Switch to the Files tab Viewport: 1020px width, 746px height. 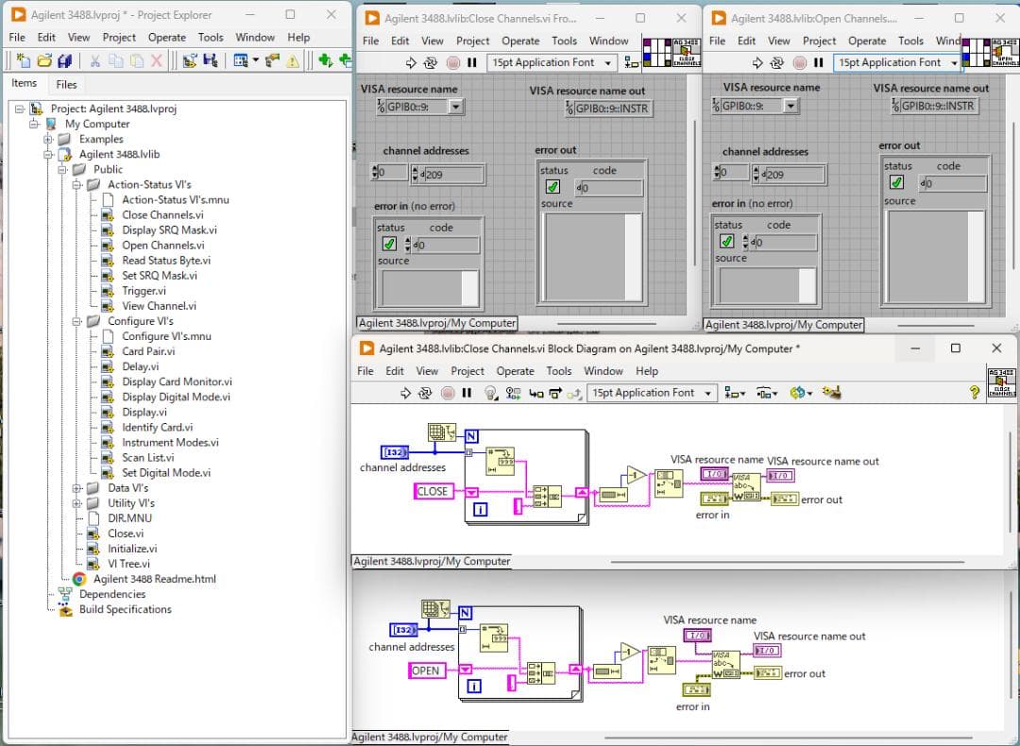[66, 84]
